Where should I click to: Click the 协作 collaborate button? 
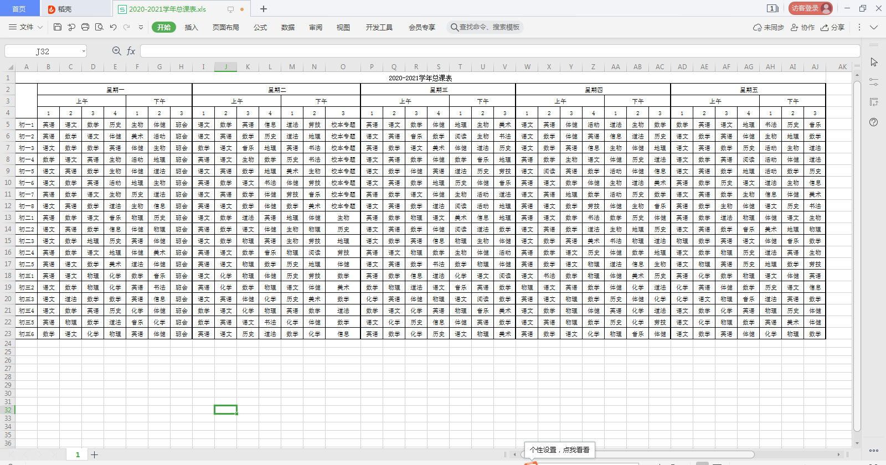coord(802,27)
